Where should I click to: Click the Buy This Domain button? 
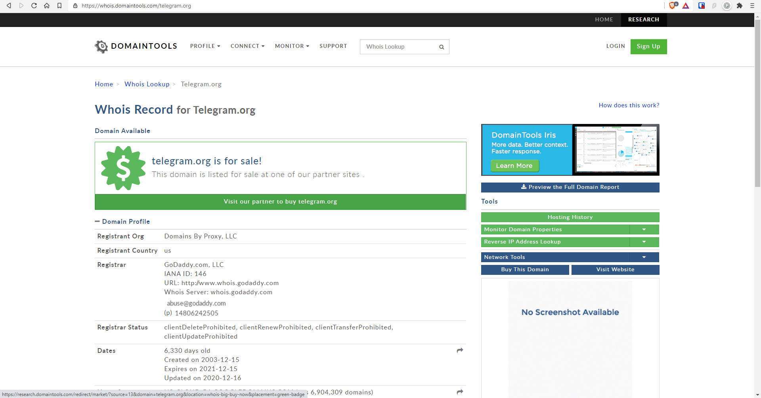pos(525,270)
